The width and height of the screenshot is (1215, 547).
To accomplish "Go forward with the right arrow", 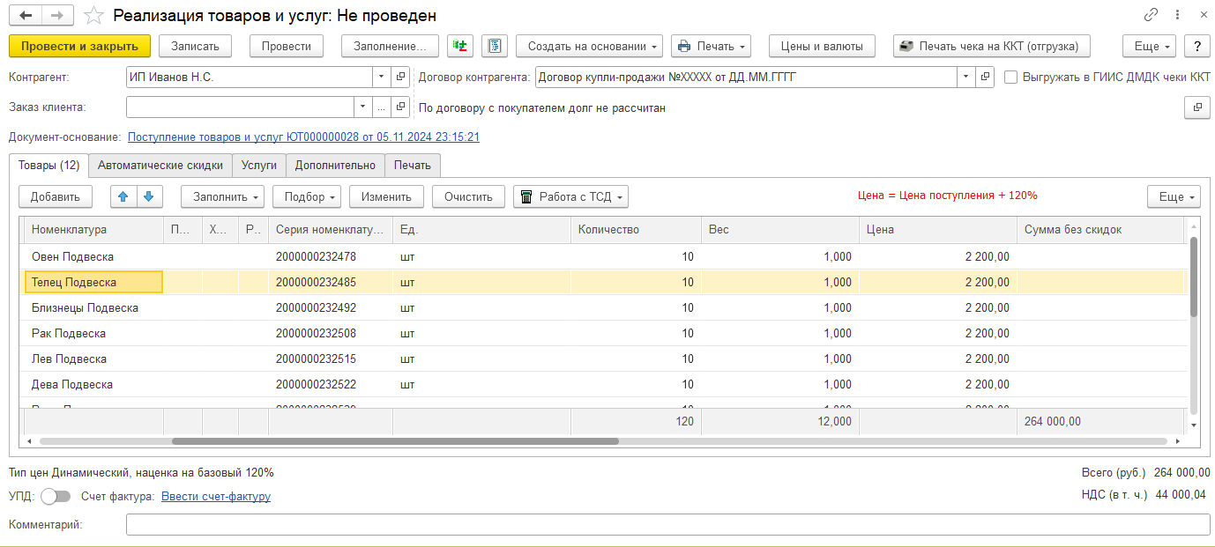I will click(x=57, y=15).
